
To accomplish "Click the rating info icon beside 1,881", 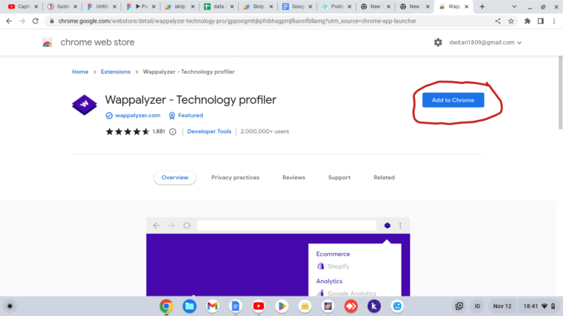I will click(x=173, y=132).
